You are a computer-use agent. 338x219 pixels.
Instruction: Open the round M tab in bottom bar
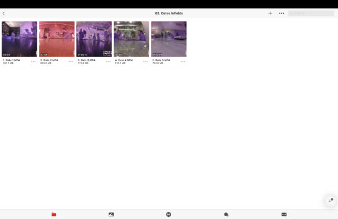169,214
